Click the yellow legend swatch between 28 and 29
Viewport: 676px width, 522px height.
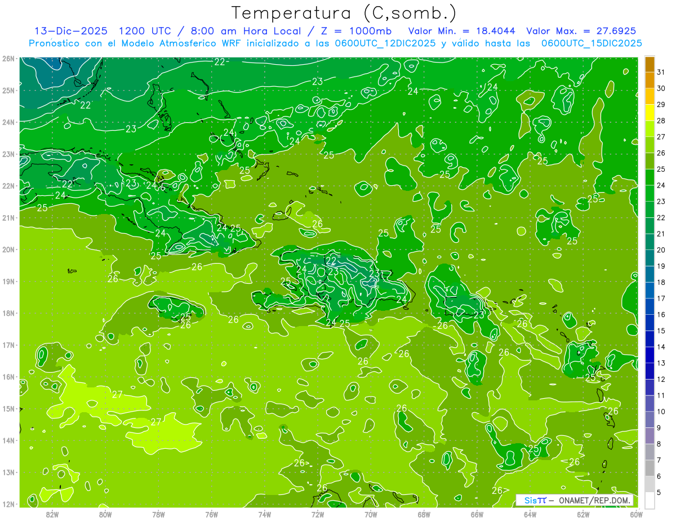pyautogui.click(x=650, y=113)
